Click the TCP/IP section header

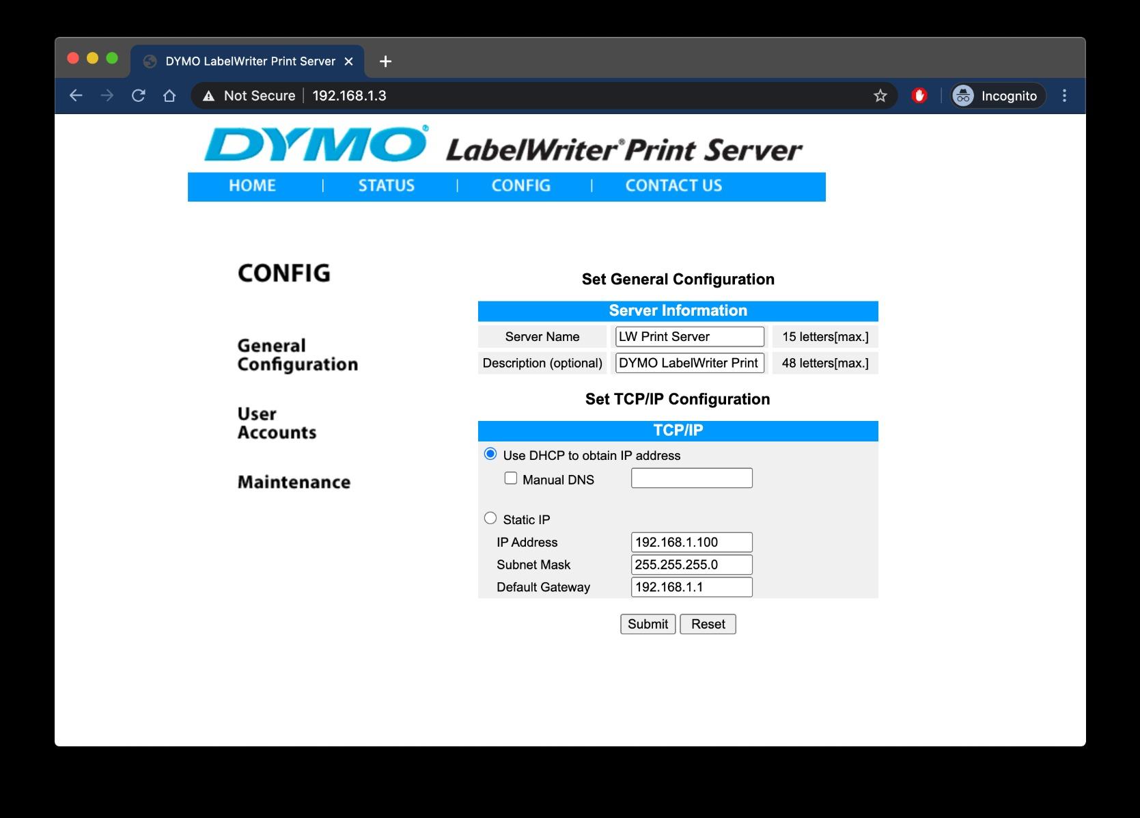point(678,431)
